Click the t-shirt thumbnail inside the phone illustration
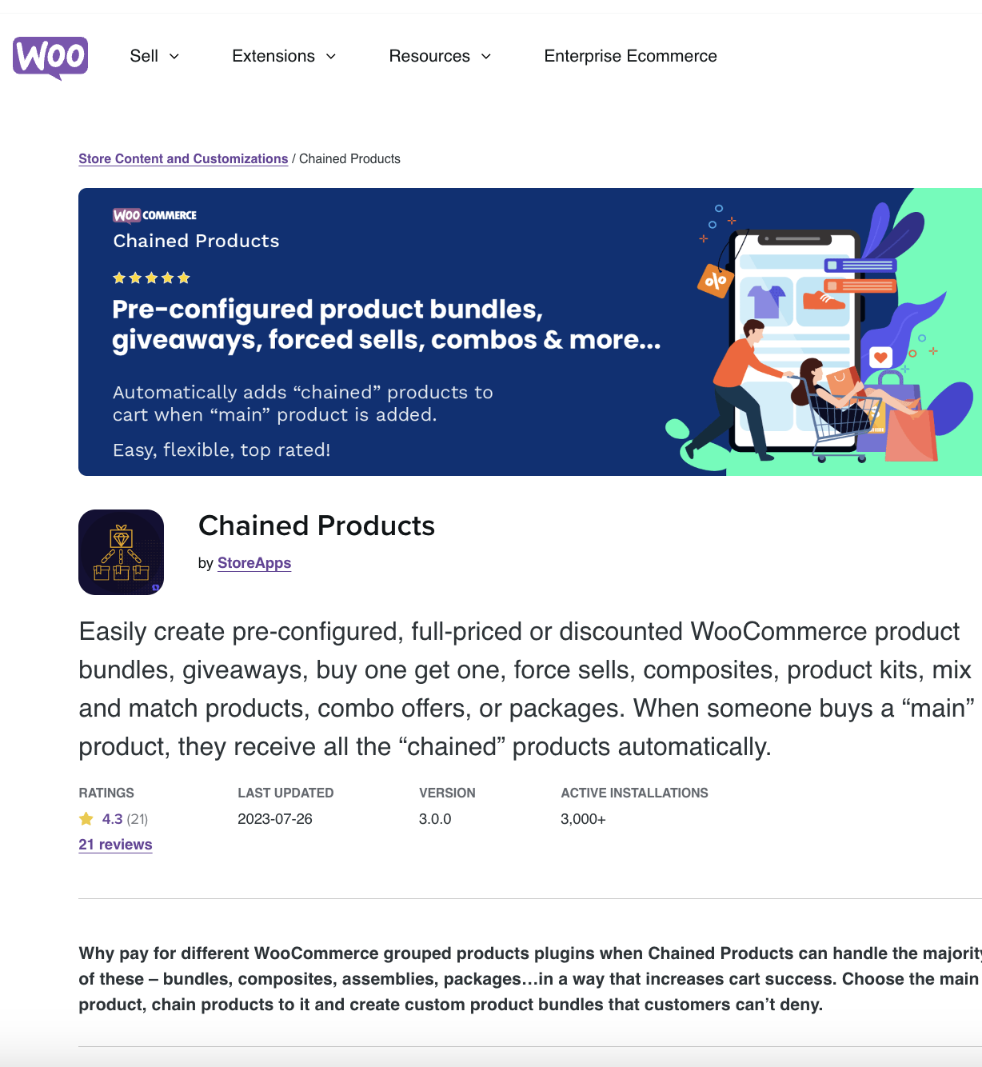 767,302
